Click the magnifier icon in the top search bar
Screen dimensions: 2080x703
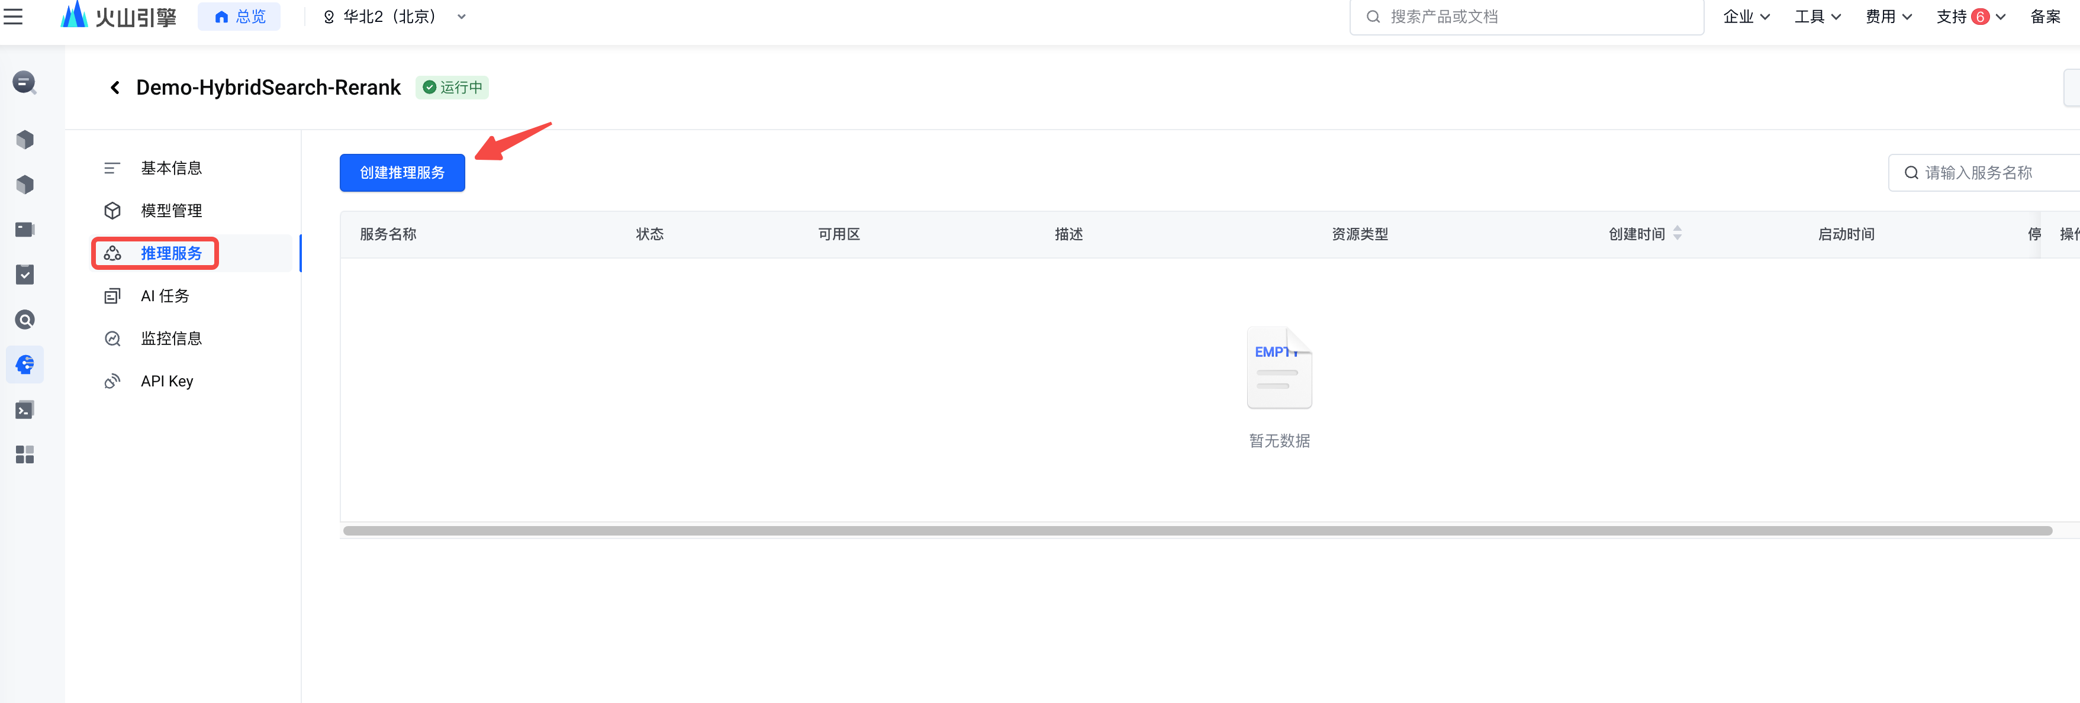1373,16
